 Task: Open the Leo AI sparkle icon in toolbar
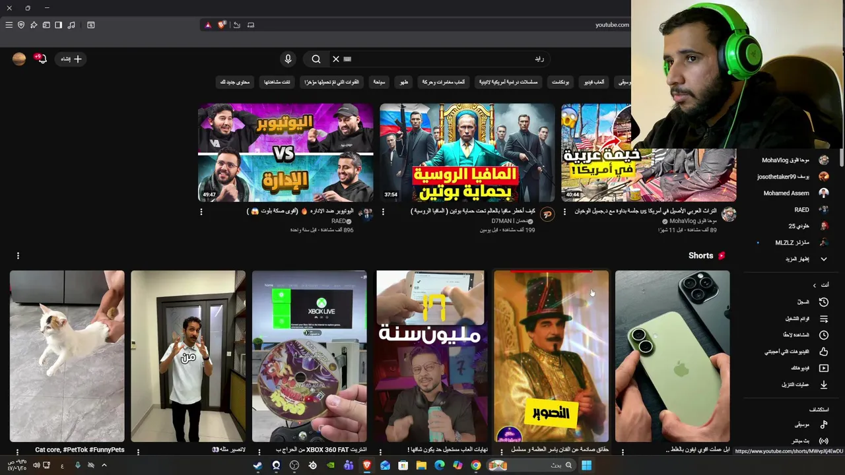[x=34, y=25]
